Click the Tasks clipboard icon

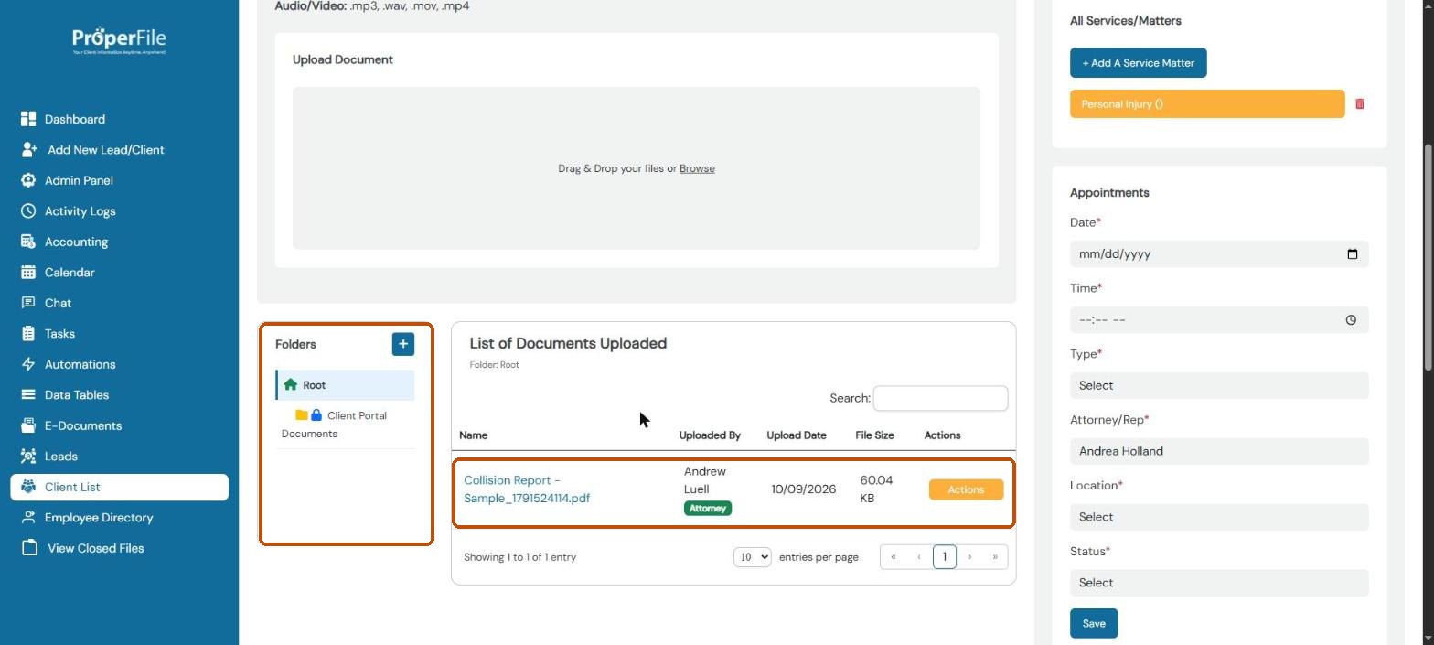coord(28,333)
